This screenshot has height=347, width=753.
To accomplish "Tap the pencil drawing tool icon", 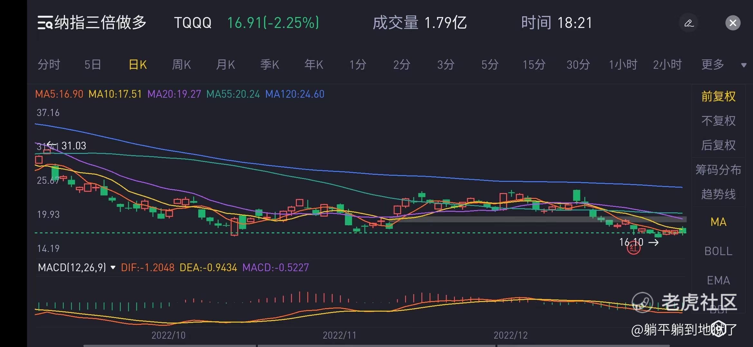I will coord(689,23).
